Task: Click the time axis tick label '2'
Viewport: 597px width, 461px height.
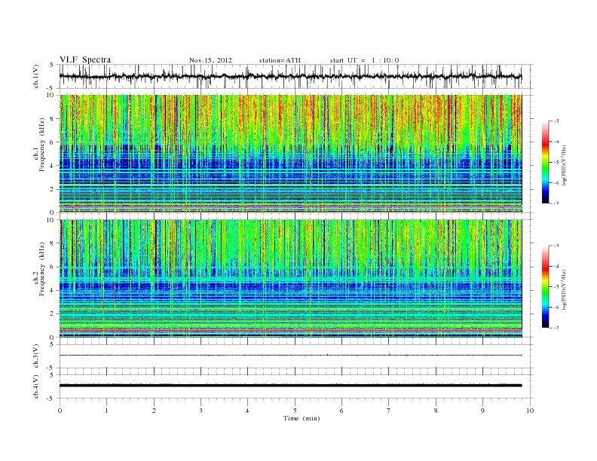Action: pos(154,411)
